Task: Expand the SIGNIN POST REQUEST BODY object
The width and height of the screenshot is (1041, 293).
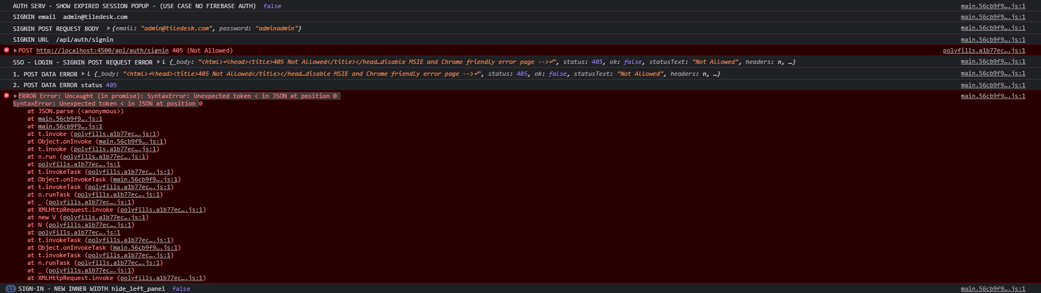Action: click(x=108, y=28)
